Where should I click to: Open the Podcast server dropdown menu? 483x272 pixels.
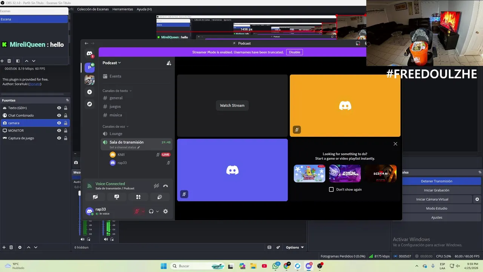tap(112, 63)
